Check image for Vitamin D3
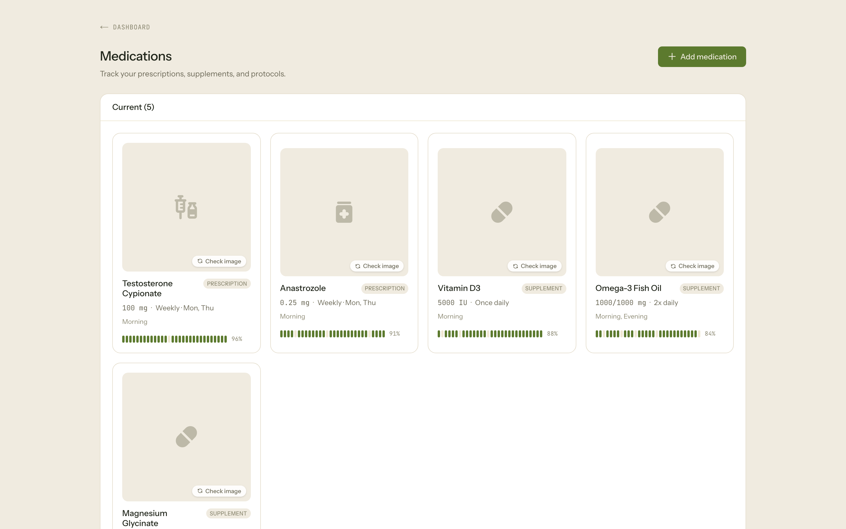 pyautogui.click(x=535, y=266)
